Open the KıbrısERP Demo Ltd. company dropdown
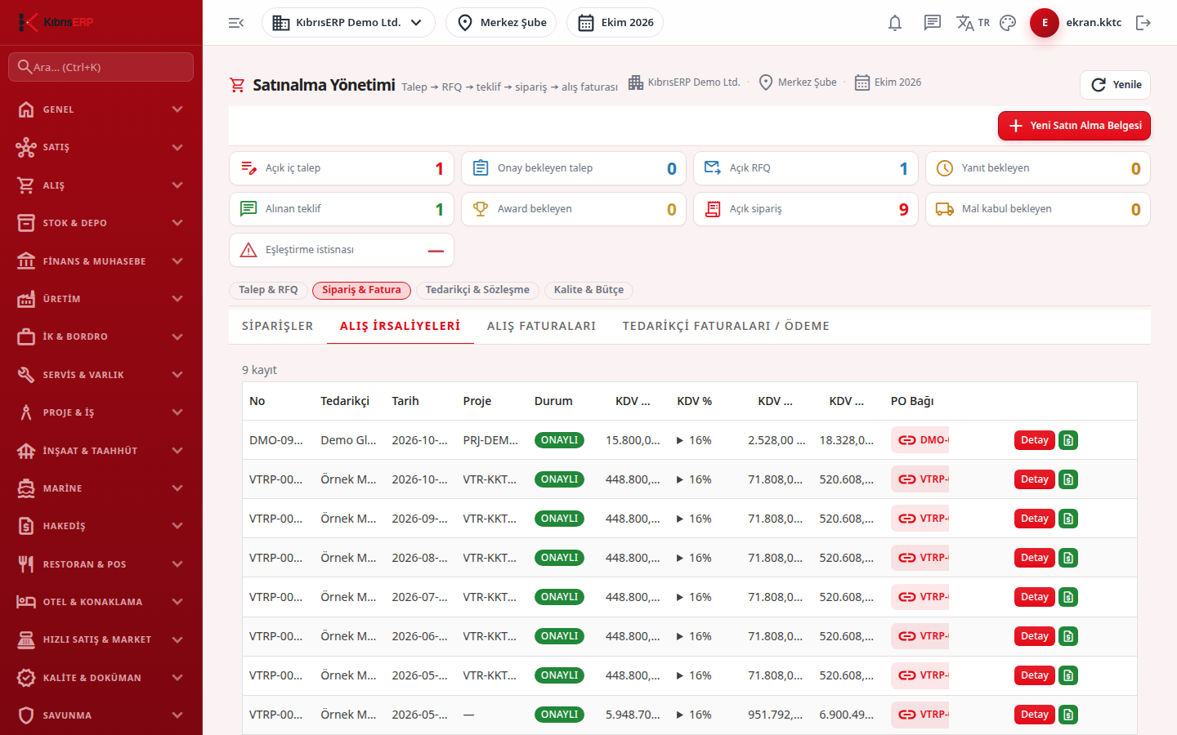 click(x=348, y=23)
